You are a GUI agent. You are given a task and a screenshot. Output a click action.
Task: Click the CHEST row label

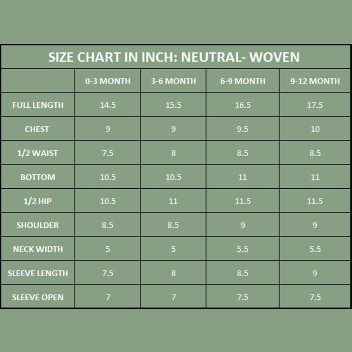point(37,129)
